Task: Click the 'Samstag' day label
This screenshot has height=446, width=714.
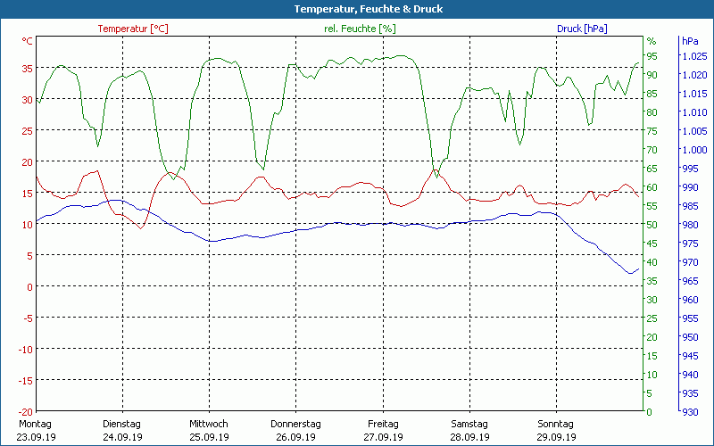Action: [469, 424]
